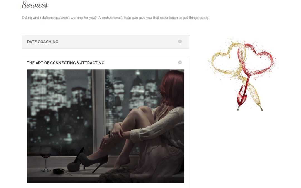Image resolution: width=301 pixels, height=188 pixels.
Task: Click the woman by the window photo
Action: [106, 126]
